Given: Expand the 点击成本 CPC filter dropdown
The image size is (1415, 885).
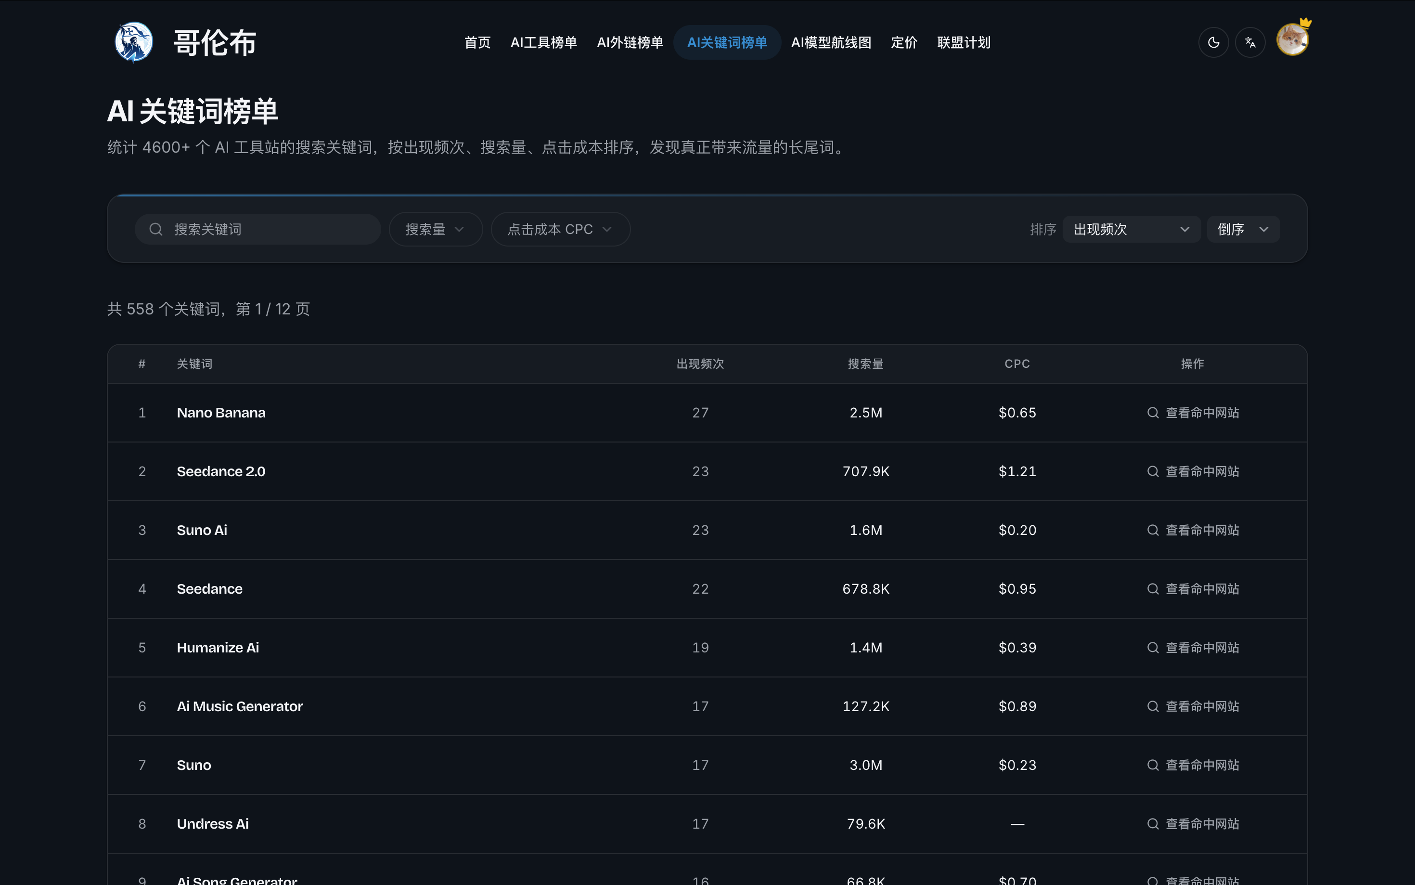Looking at the screenshot, I should pyautogui.click(x=560, y=229).
